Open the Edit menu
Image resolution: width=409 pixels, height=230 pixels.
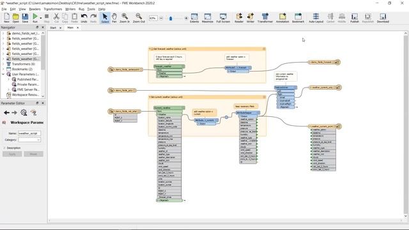click(13, 9)
